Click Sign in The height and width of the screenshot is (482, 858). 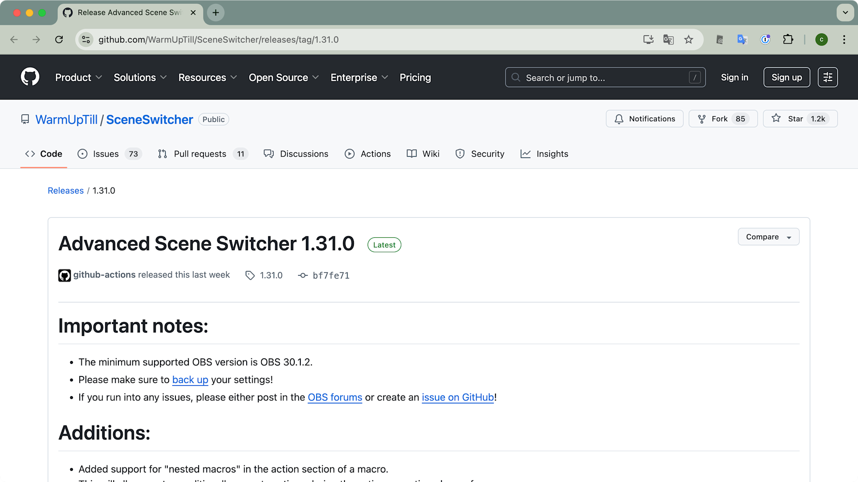(x=734, y=77)
